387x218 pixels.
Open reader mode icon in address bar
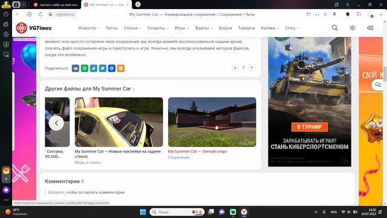pyautogui.click(x=325, y=15)
